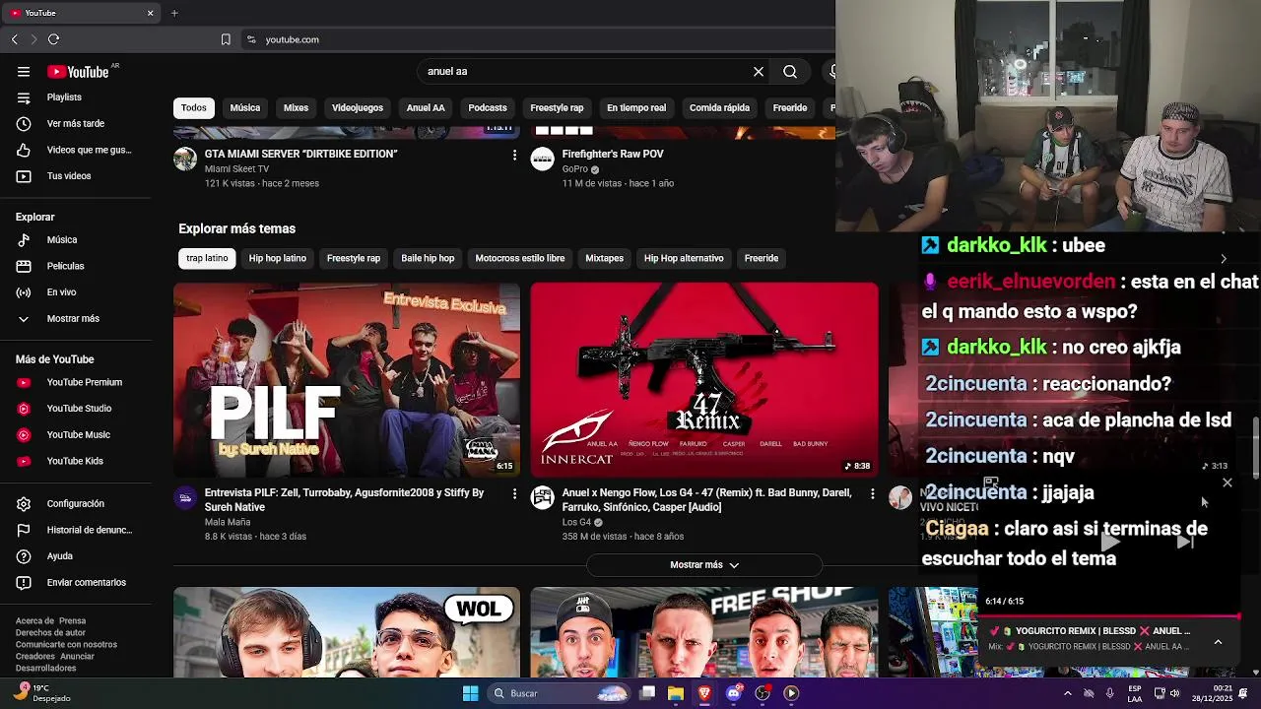
Task: Close the miniplayer
Action: coord(1228,483)
